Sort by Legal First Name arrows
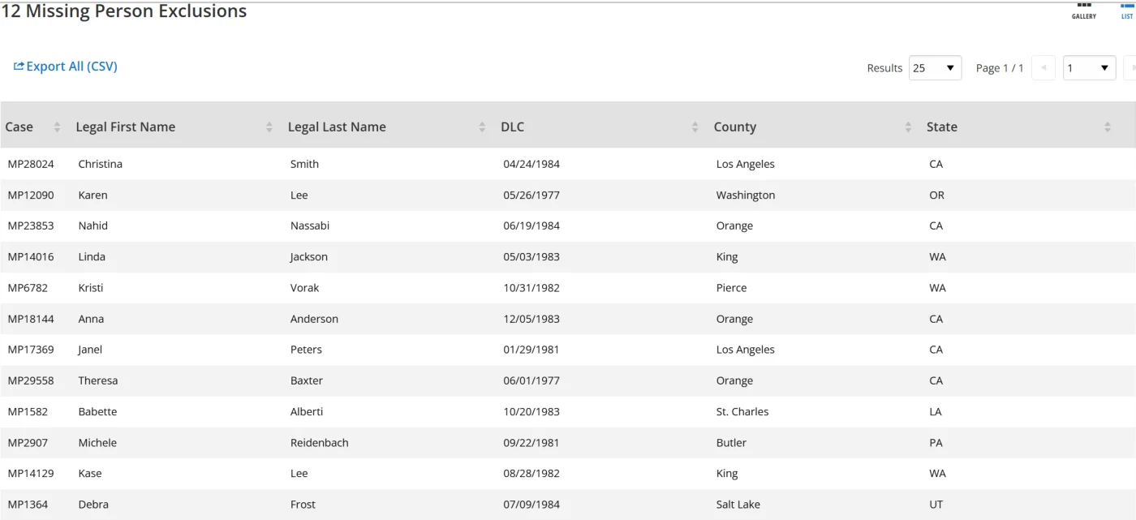 269,127
